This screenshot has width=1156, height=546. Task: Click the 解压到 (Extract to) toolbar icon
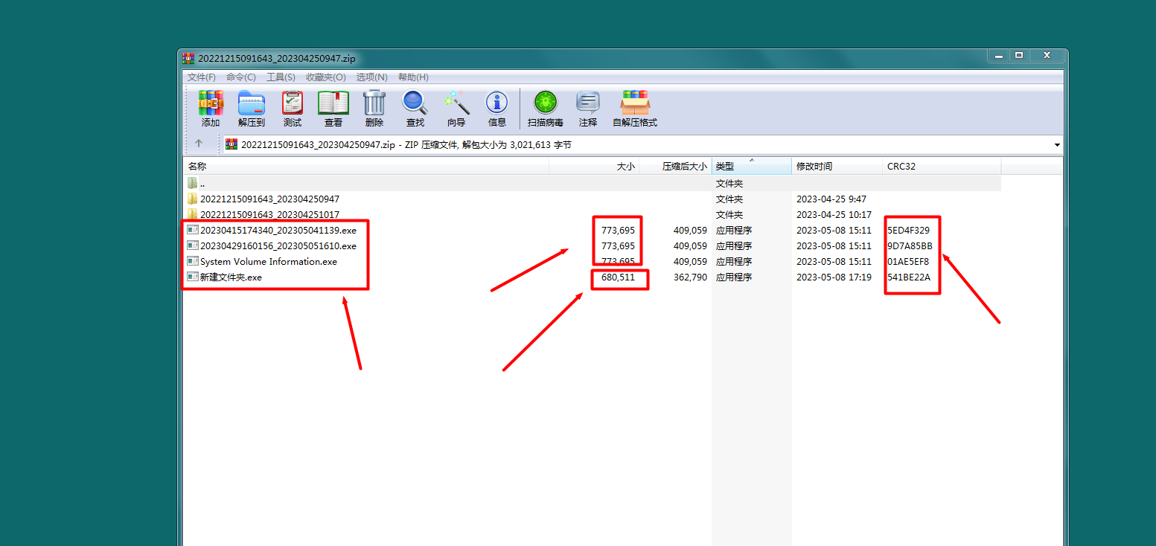(252, 103)
